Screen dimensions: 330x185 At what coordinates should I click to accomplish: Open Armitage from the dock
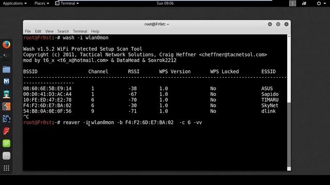(x=6, y=94)
